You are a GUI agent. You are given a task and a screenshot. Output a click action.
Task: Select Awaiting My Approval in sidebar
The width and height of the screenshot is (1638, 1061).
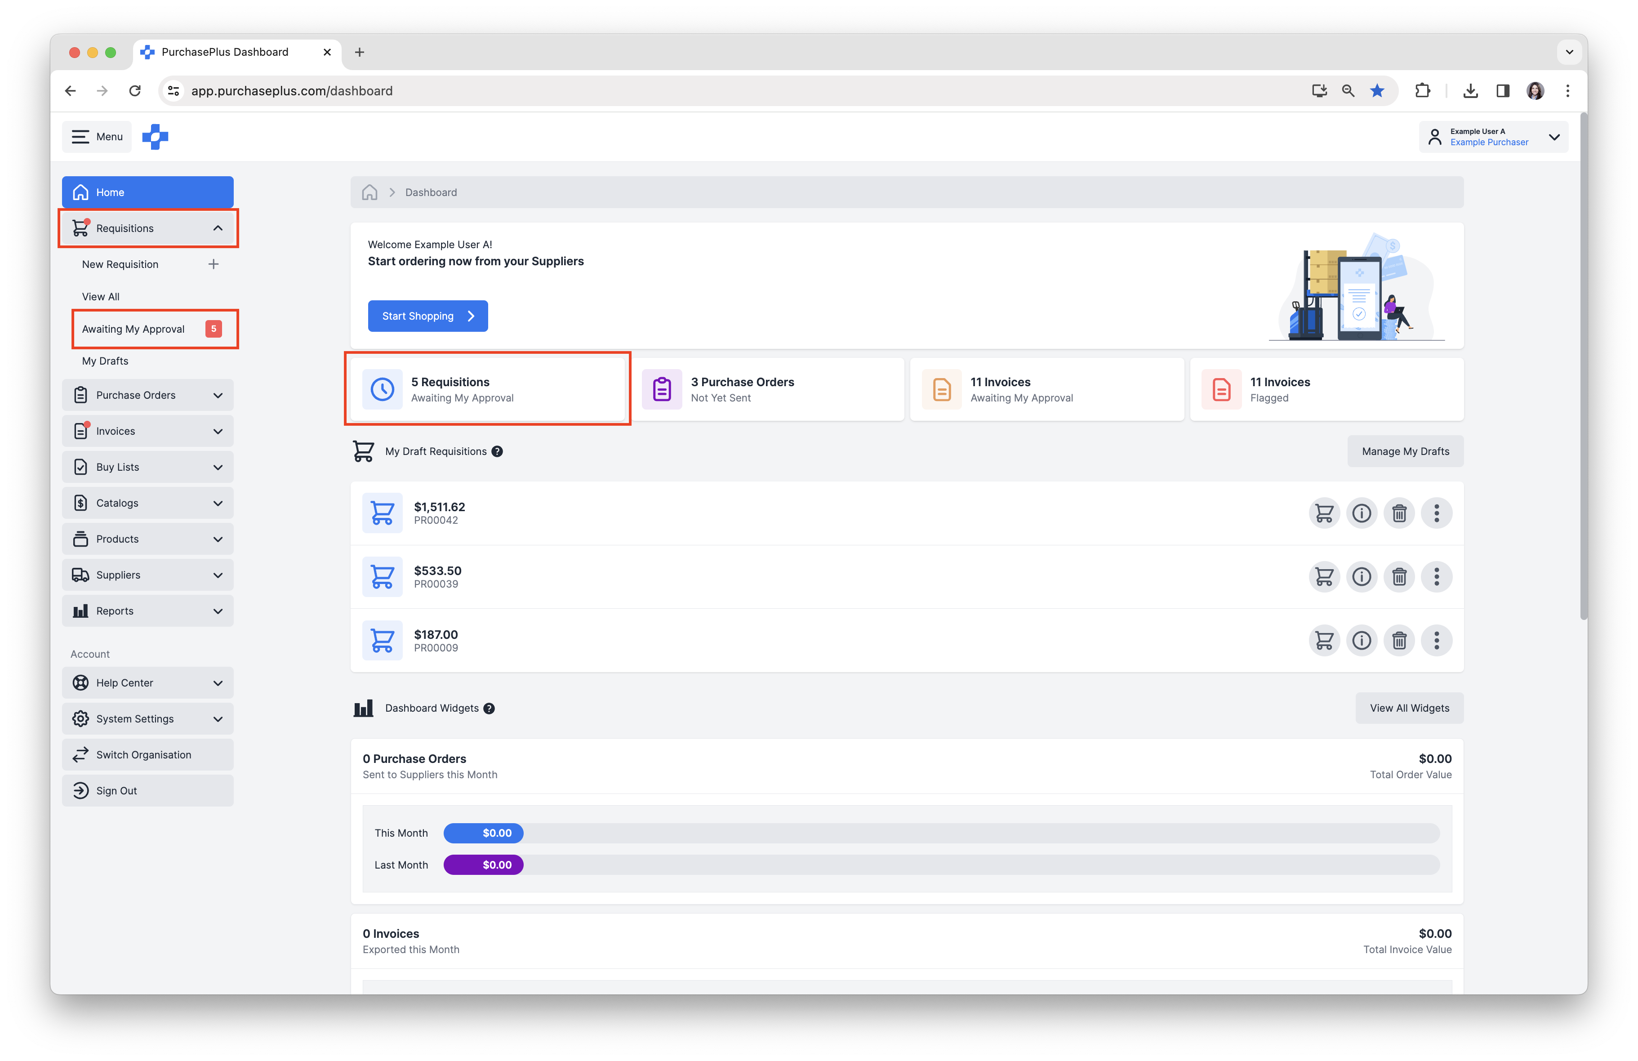point(134,329)
